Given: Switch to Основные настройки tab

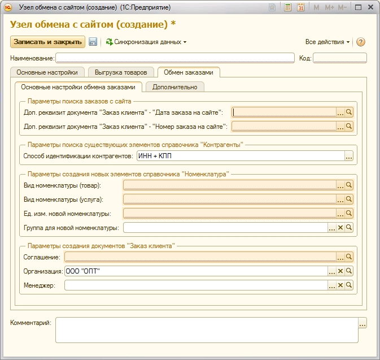Looking at the screenshot, I should pos(47,72).
